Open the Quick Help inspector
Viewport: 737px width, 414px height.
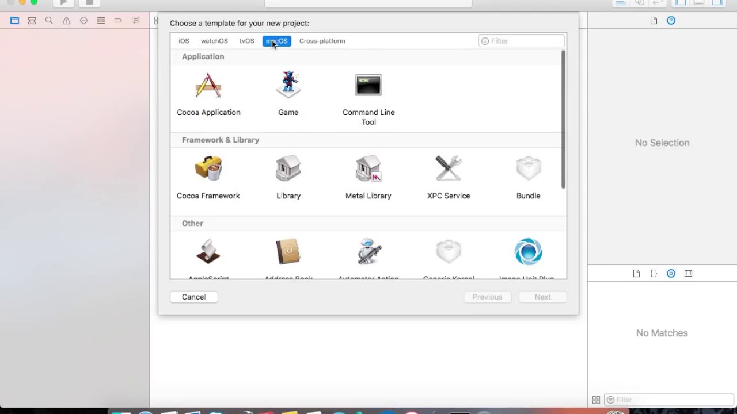tap(671, 21)
